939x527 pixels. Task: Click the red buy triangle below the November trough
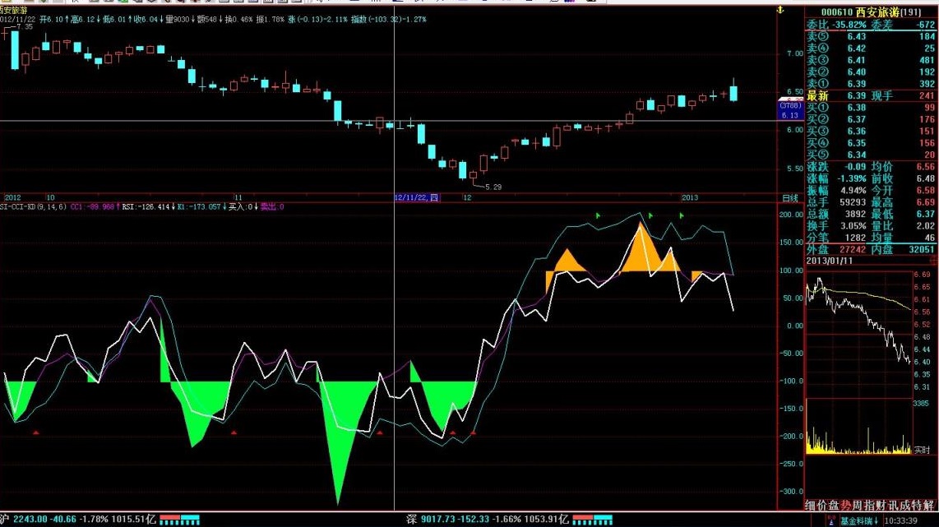(234, 432)
